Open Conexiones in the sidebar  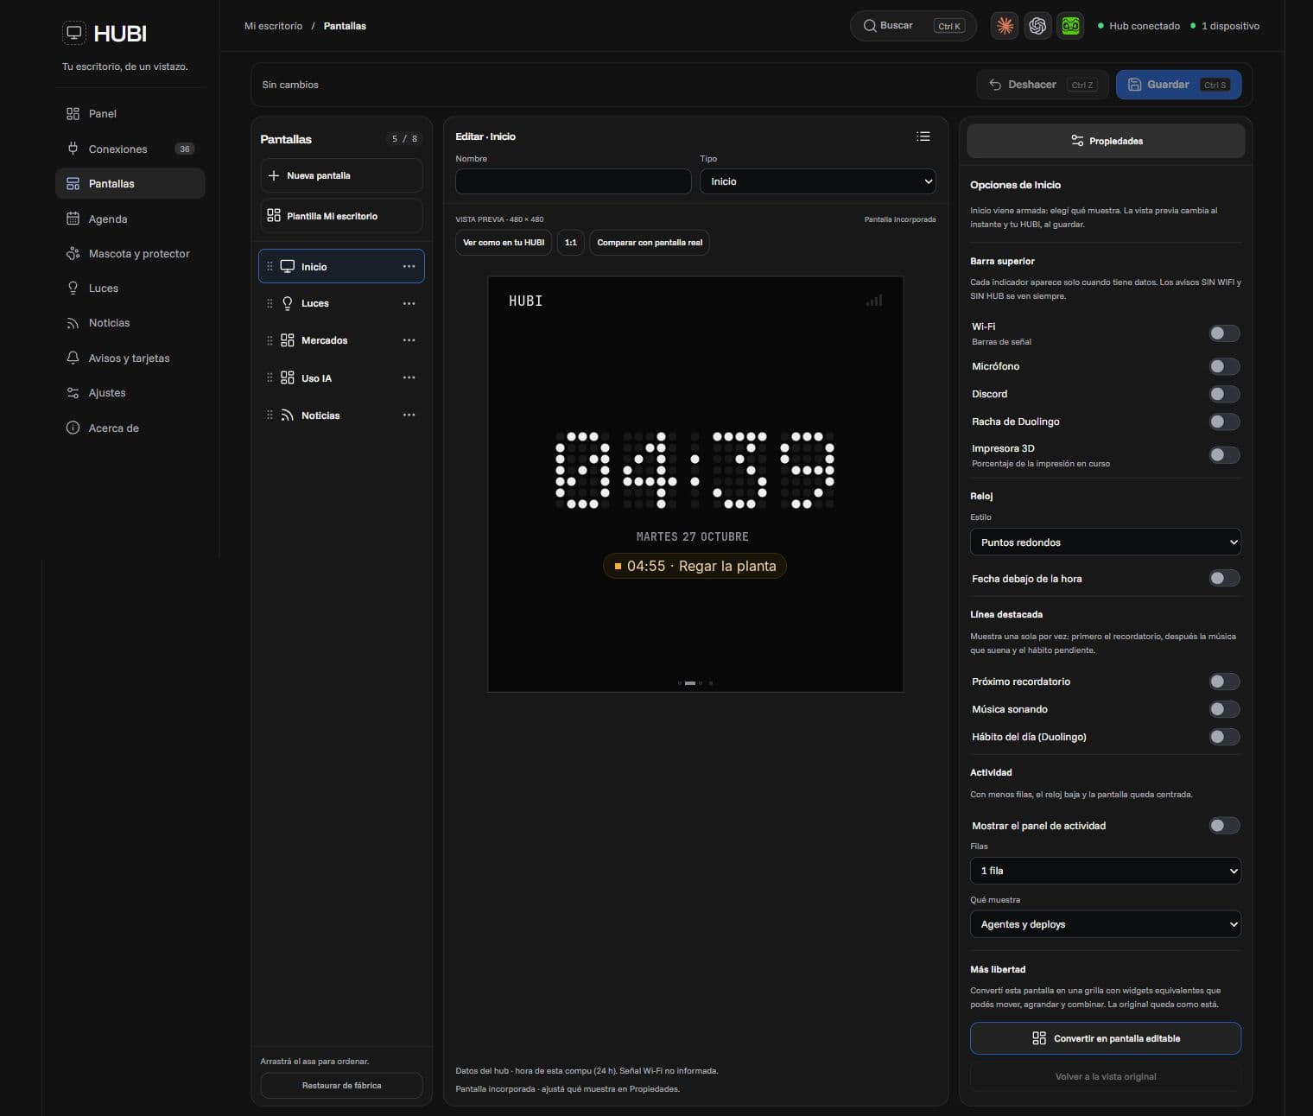click(130, 149)
